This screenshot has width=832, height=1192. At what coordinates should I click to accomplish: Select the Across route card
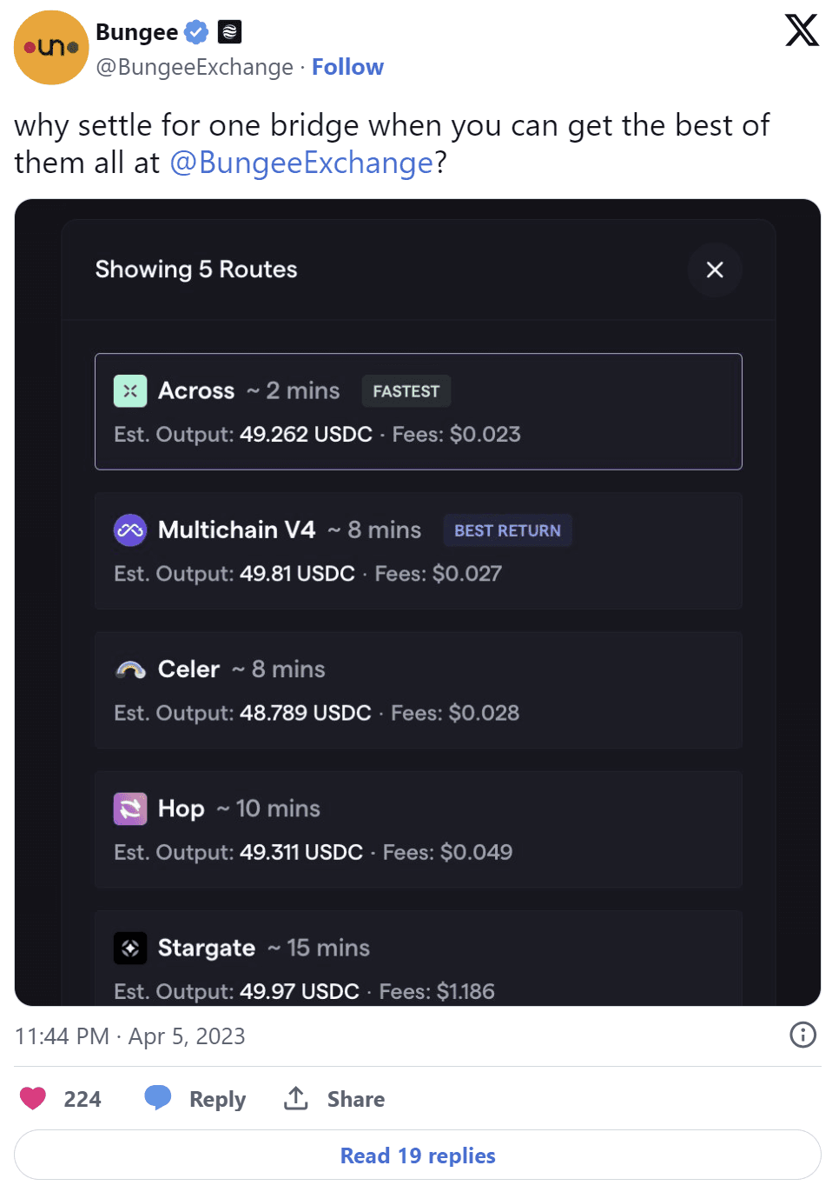418,411
